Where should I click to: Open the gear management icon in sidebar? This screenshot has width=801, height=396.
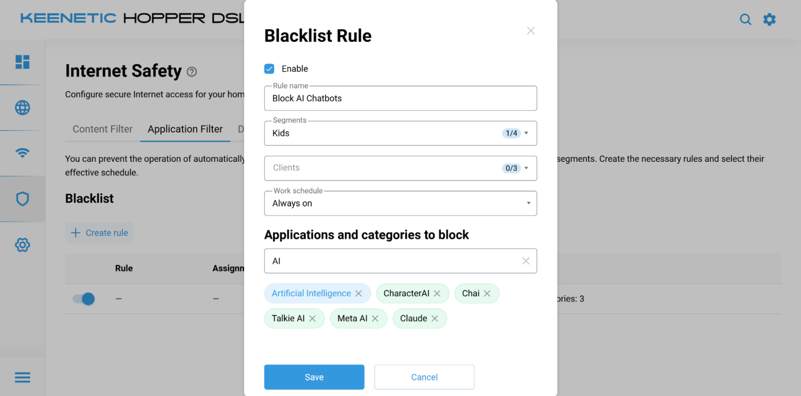23,245
